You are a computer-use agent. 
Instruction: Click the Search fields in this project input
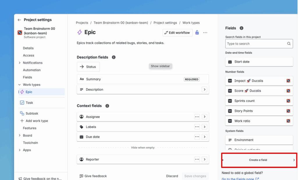point(256,44)
